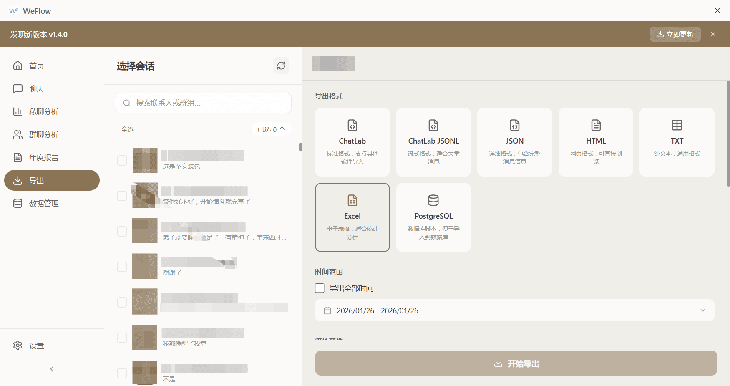Select the ChatLab export format card
This screenshot has height=386, width=730.
(x=352, y=142)
